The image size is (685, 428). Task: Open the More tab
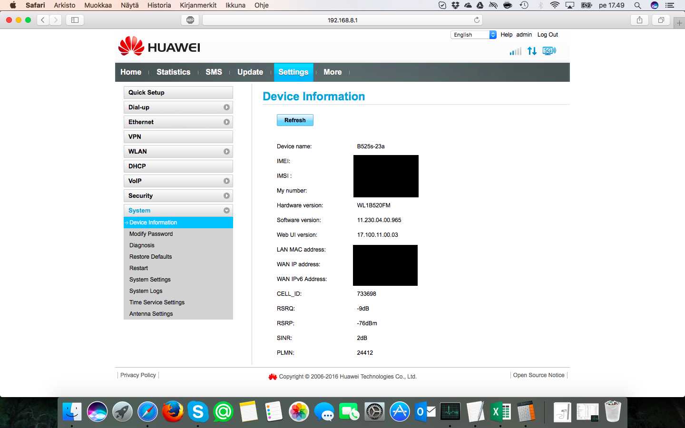333,72
